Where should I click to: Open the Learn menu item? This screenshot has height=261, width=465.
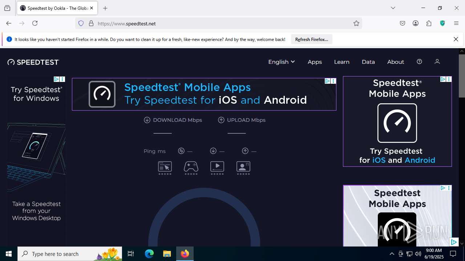click(341, 62)
